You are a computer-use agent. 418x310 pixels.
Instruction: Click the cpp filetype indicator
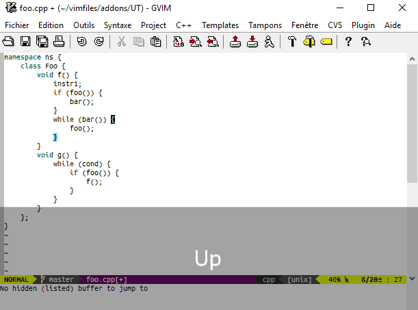(269, 280)
